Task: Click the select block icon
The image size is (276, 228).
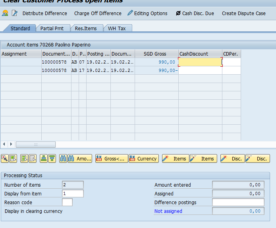Action: (24, 158)
